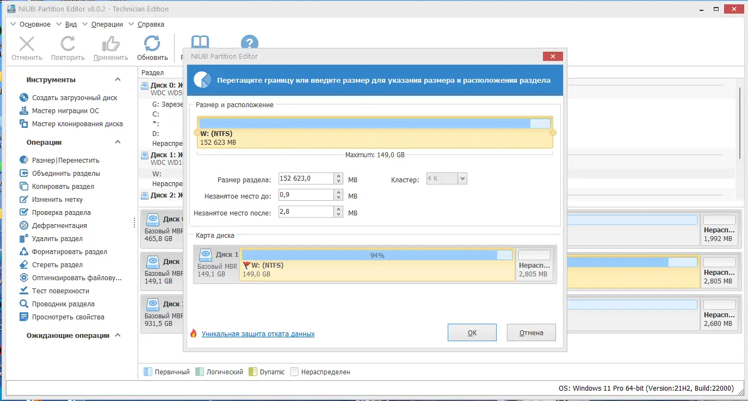Click the Первичный legend swatch
The width and height of the screenshot is (748, 401).
pos(147,372)
